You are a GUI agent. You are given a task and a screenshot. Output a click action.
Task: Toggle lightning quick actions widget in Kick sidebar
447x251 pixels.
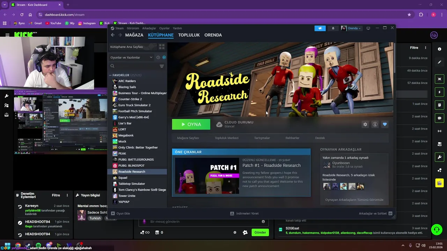(439, 92)
